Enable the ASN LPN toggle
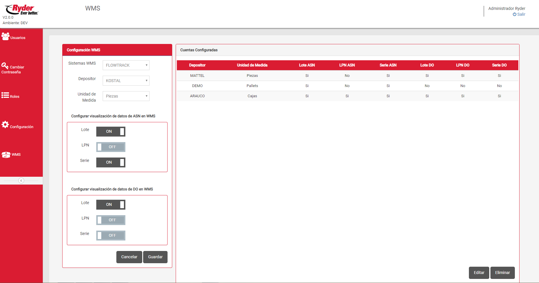This screenshot has height=283, width=539. (111, 147)
